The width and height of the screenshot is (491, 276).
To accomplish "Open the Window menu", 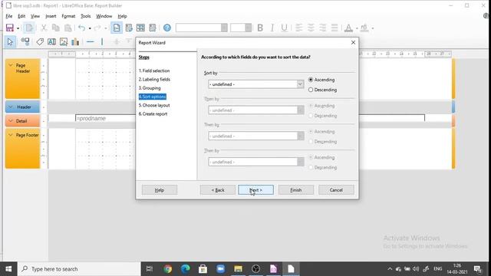I will (104, 16).
